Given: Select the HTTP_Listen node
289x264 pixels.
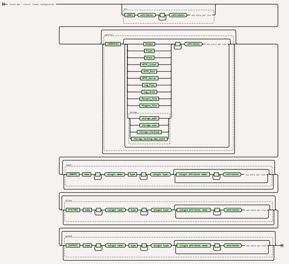Looking at the screenshot, I should pyautogui.click(x=149, y=65).
